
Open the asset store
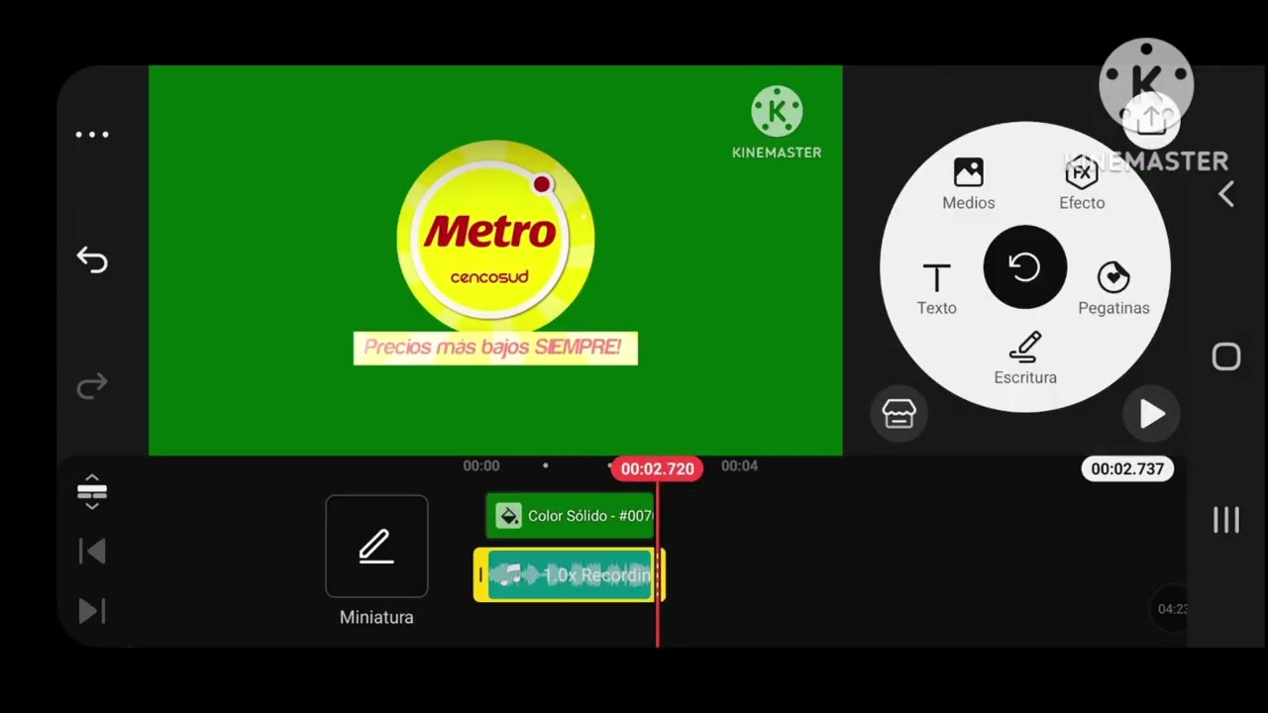point(898,414)
